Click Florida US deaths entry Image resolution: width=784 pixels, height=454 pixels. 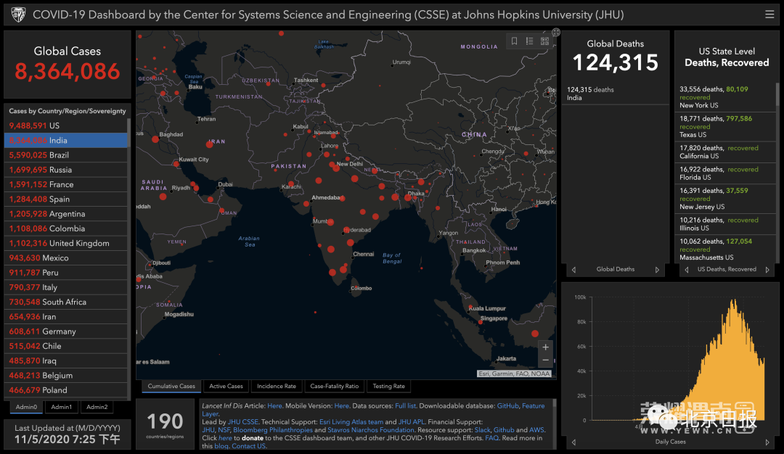point(724,173)
